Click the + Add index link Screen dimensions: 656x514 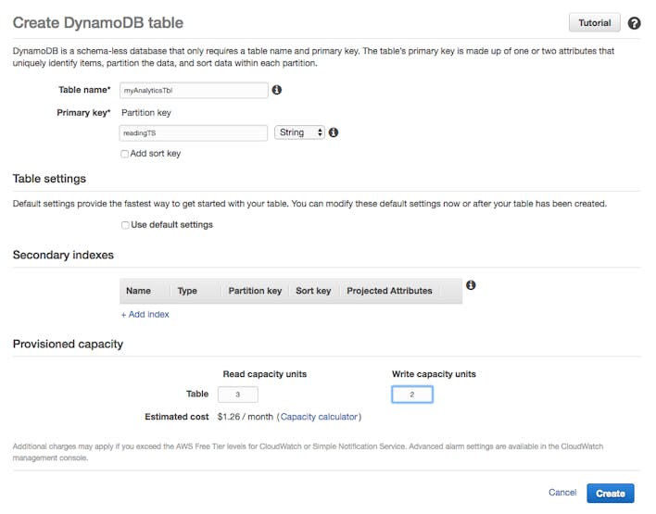(x=145, y=315)
